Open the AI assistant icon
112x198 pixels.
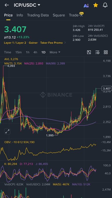point(86,6)
